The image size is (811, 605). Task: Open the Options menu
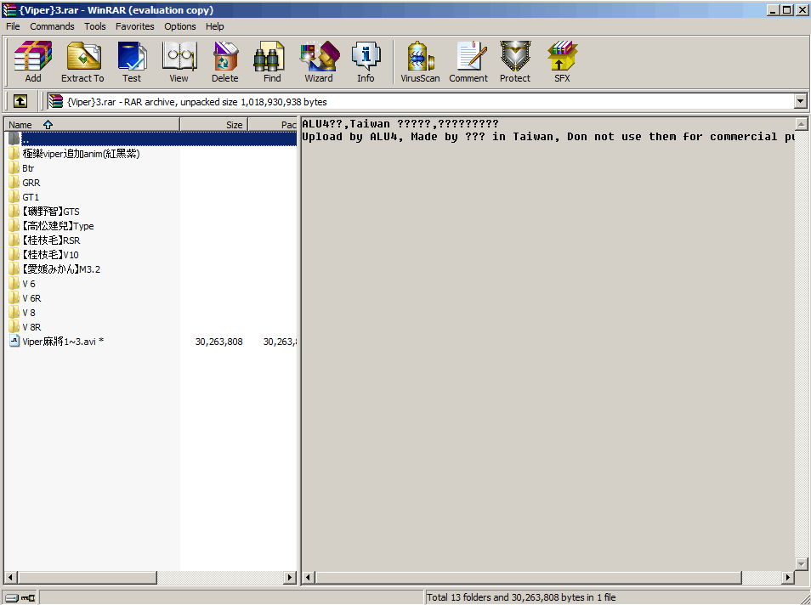(x=180, y=26)
